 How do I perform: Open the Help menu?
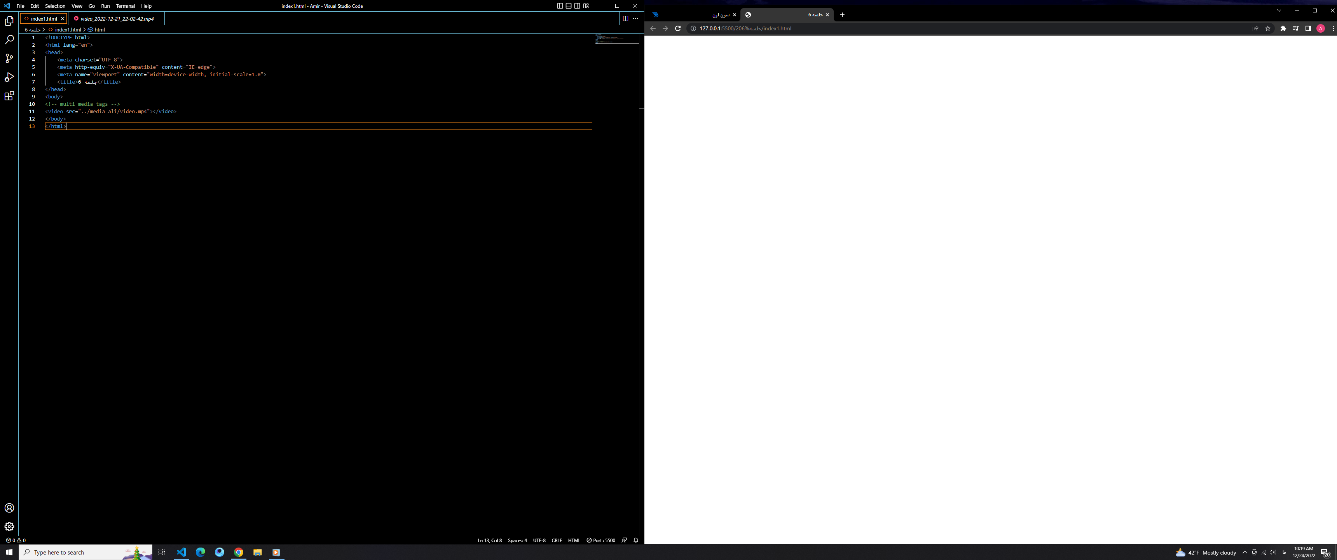(x=147, y=6)
